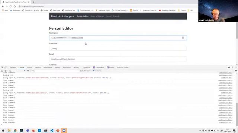Toggle the DevTools device toolbar
The width and height of the screenshot is (238, 133).
tap(5, 68)
